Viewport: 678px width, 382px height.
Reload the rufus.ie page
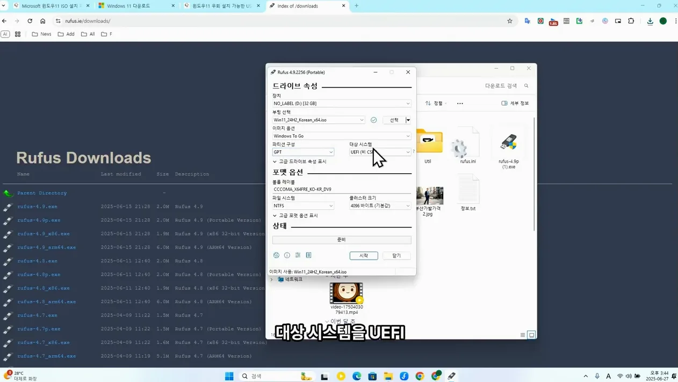point(30,21)
